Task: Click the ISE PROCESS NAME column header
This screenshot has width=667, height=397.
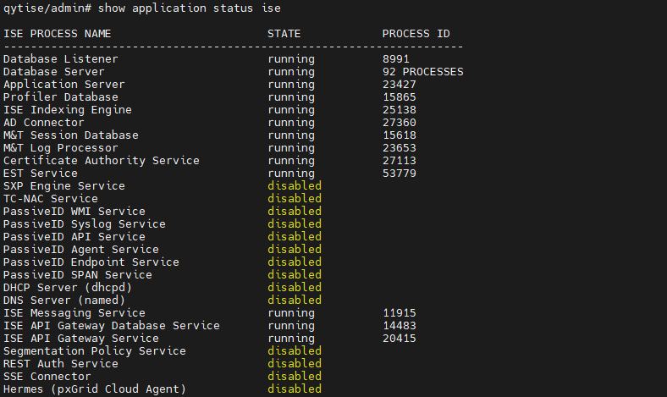Action: 58,34
